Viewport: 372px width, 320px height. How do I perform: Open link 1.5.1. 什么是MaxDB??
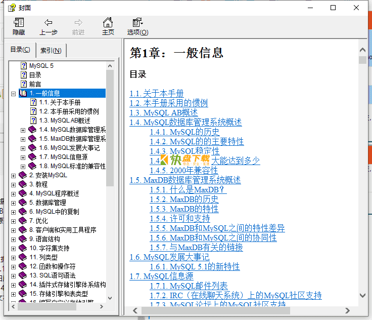[x=188, y=190]
